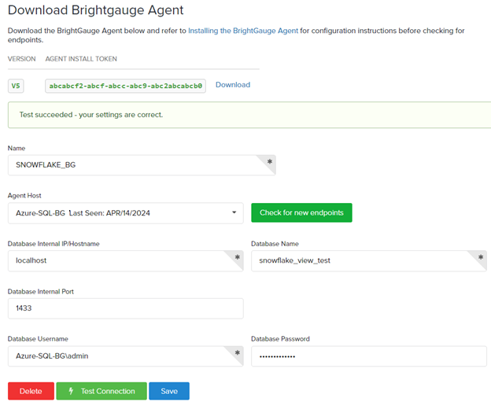Focus the Database Username text box
Image resolution: width=491 pixels, height=413 pixels.
[118, 357]
